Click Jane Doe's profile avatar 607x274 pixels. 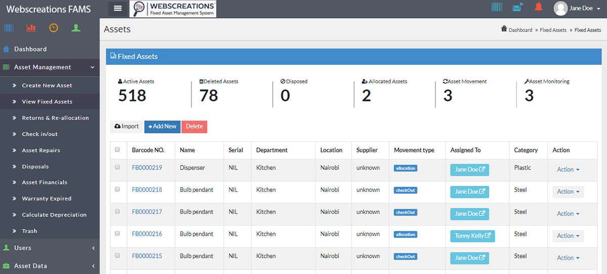coord(560,8)
